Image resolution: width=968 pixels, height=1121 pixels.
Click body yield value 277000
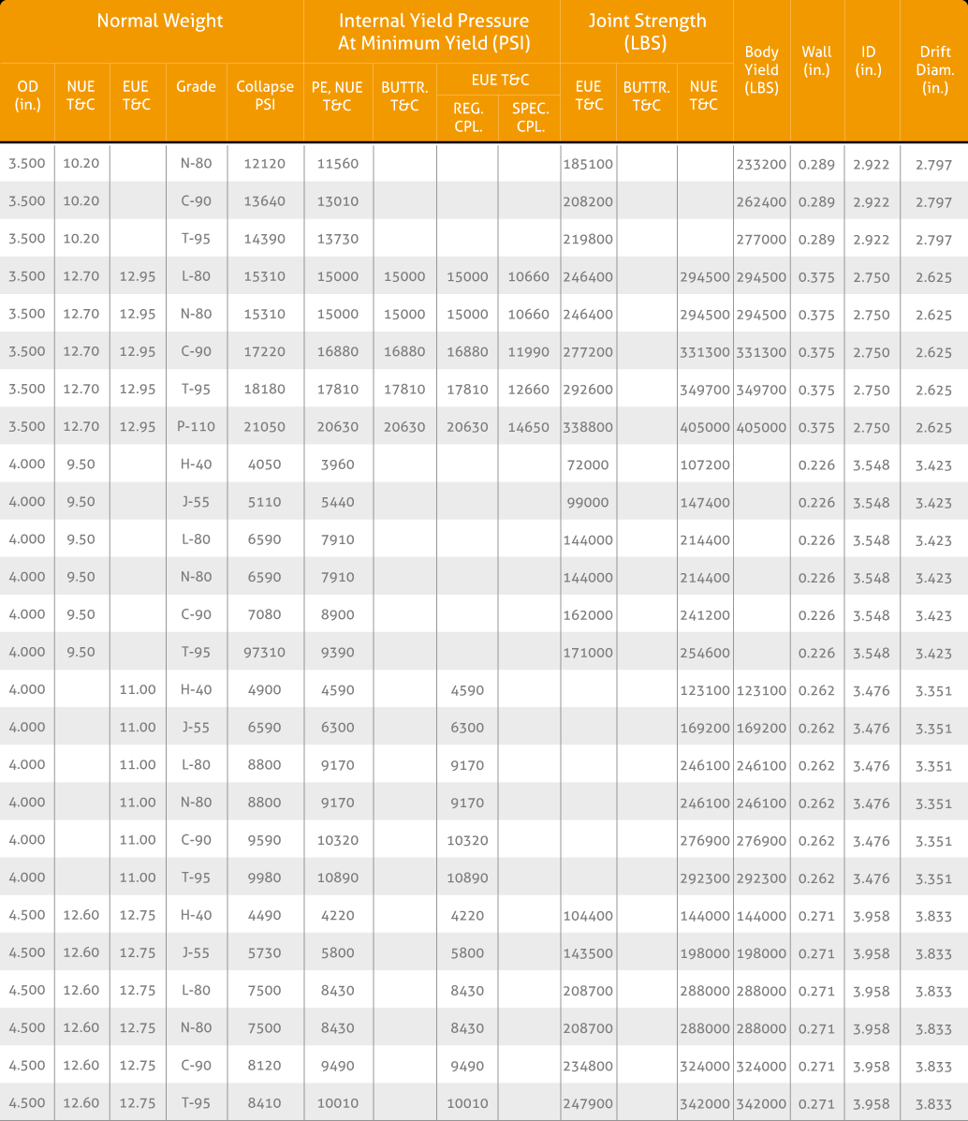[761, 240]
